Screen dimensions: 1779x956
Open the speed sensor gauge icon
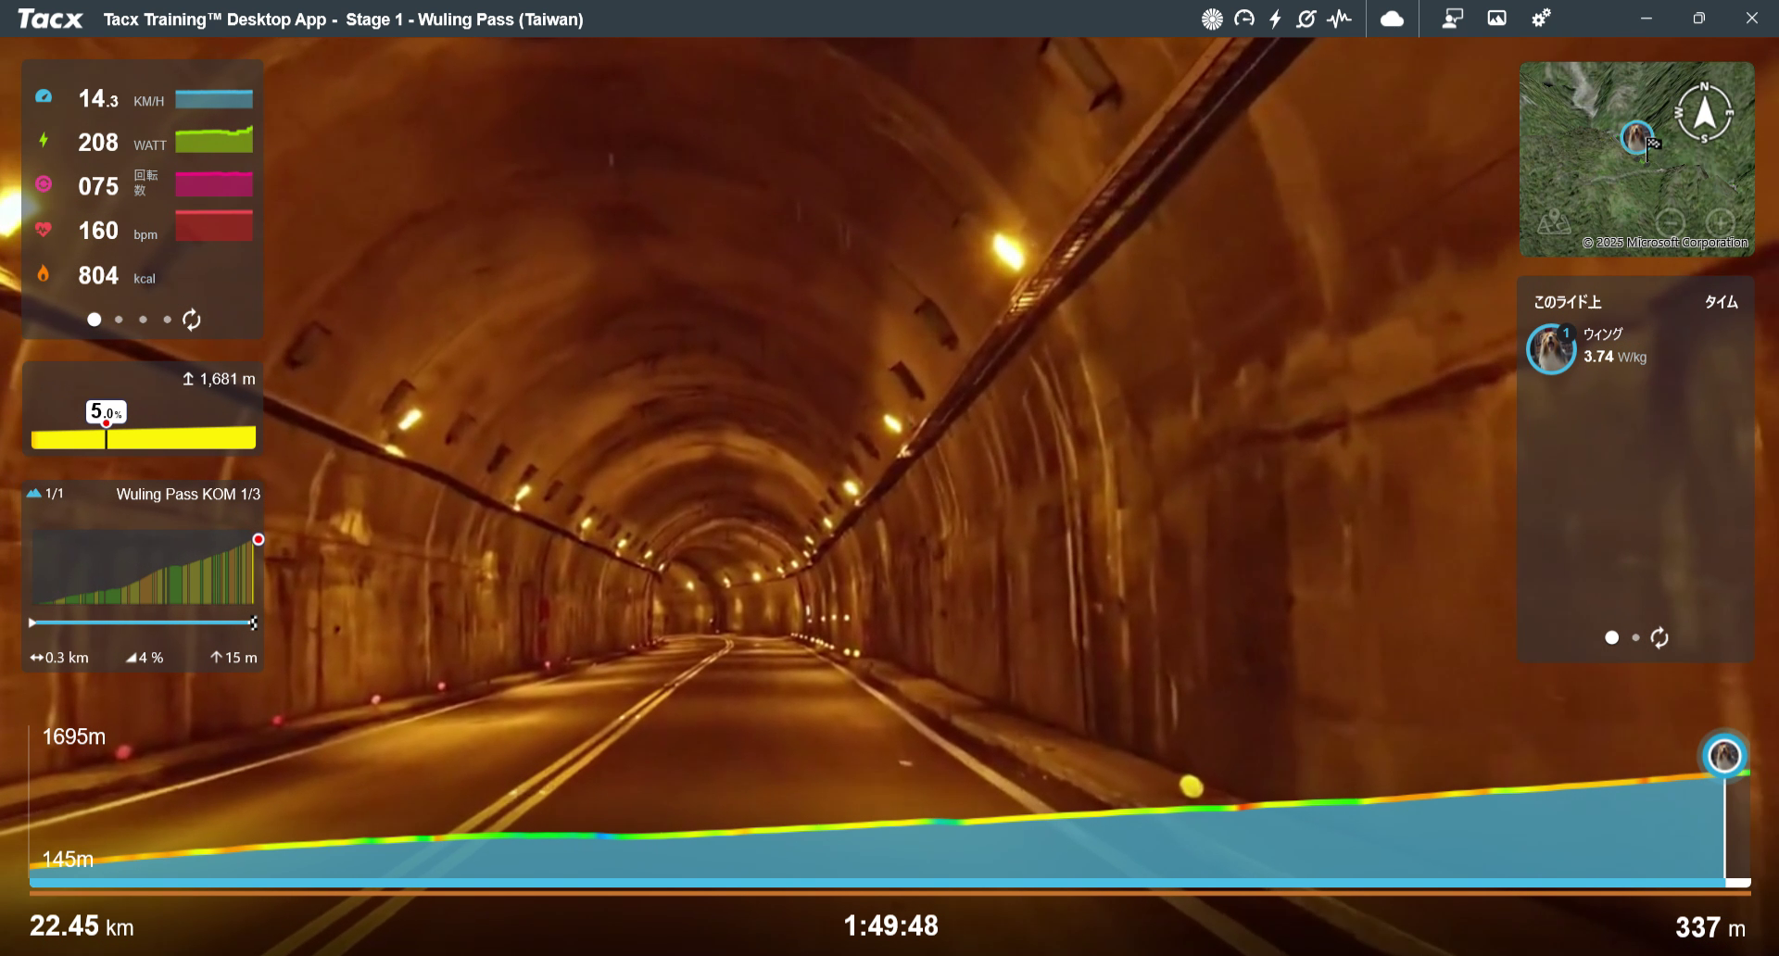[x=1244, y=19]
